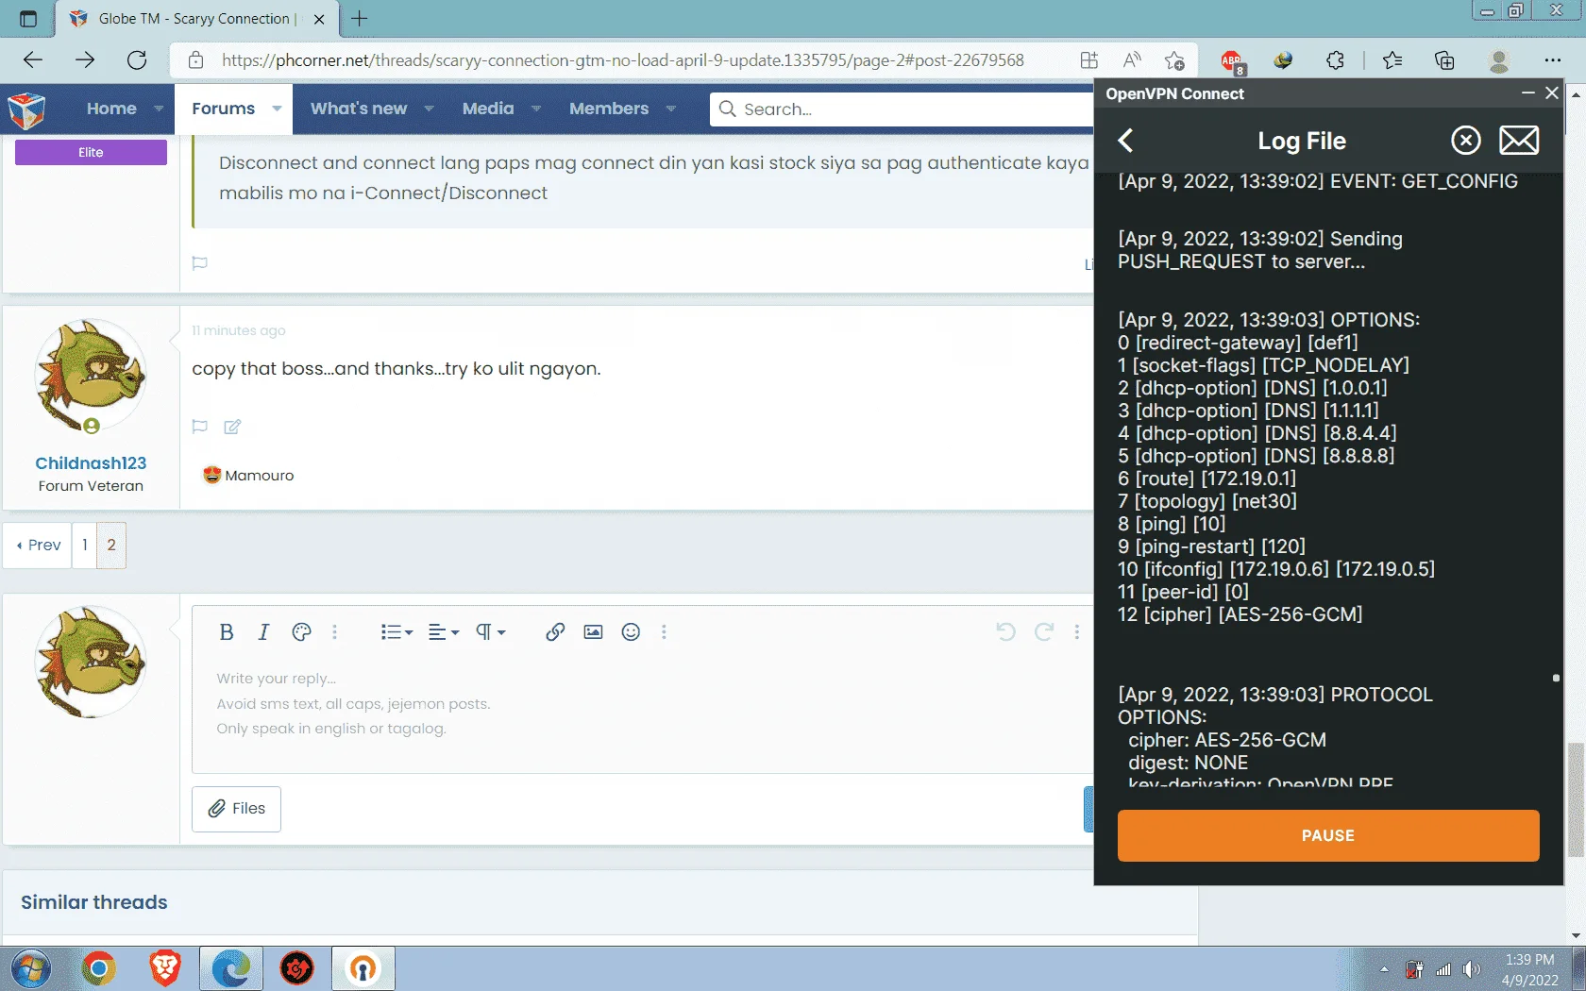Go back in the browser
1586x991 pixels.
pyautogui.click(x=33, y=60)
